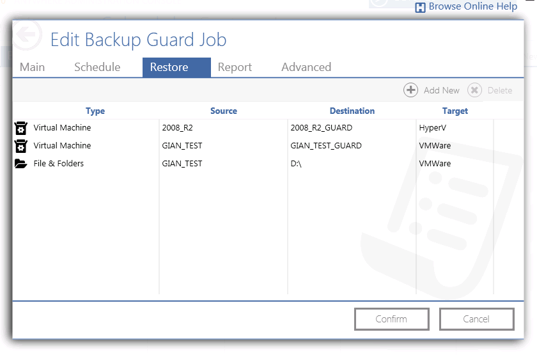Switch to the Main tab
The height and width of the screenshot is (355, 537).
tap(32, 67)
